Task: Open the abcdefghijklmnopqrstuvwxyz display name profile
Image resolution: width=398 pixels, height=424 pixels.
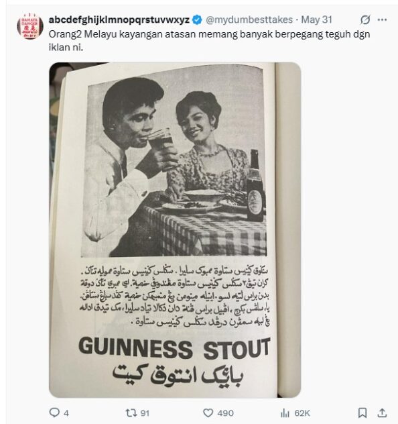Action: 119,19
